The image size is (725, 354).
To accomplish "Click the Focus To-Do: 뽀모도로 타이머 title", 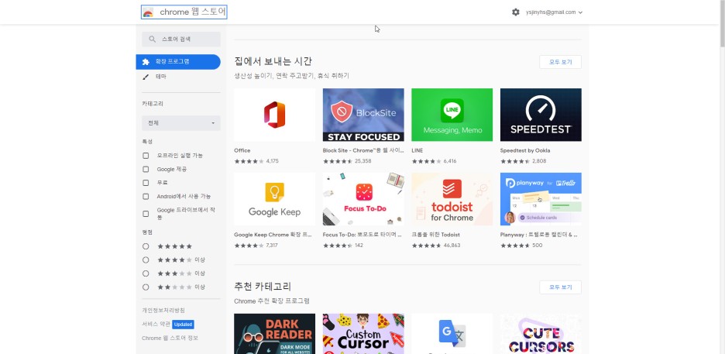I will [x=362, y=235].
